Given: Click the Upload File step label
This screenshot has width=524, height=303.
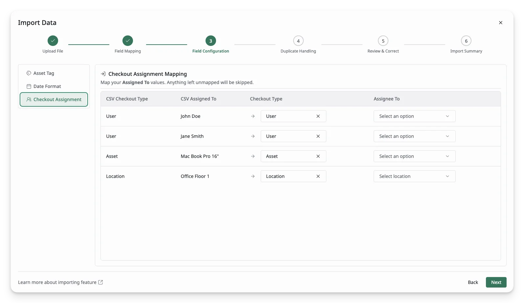Looking at the screenshot, I should pyautogui.click(x=53, y=51).
